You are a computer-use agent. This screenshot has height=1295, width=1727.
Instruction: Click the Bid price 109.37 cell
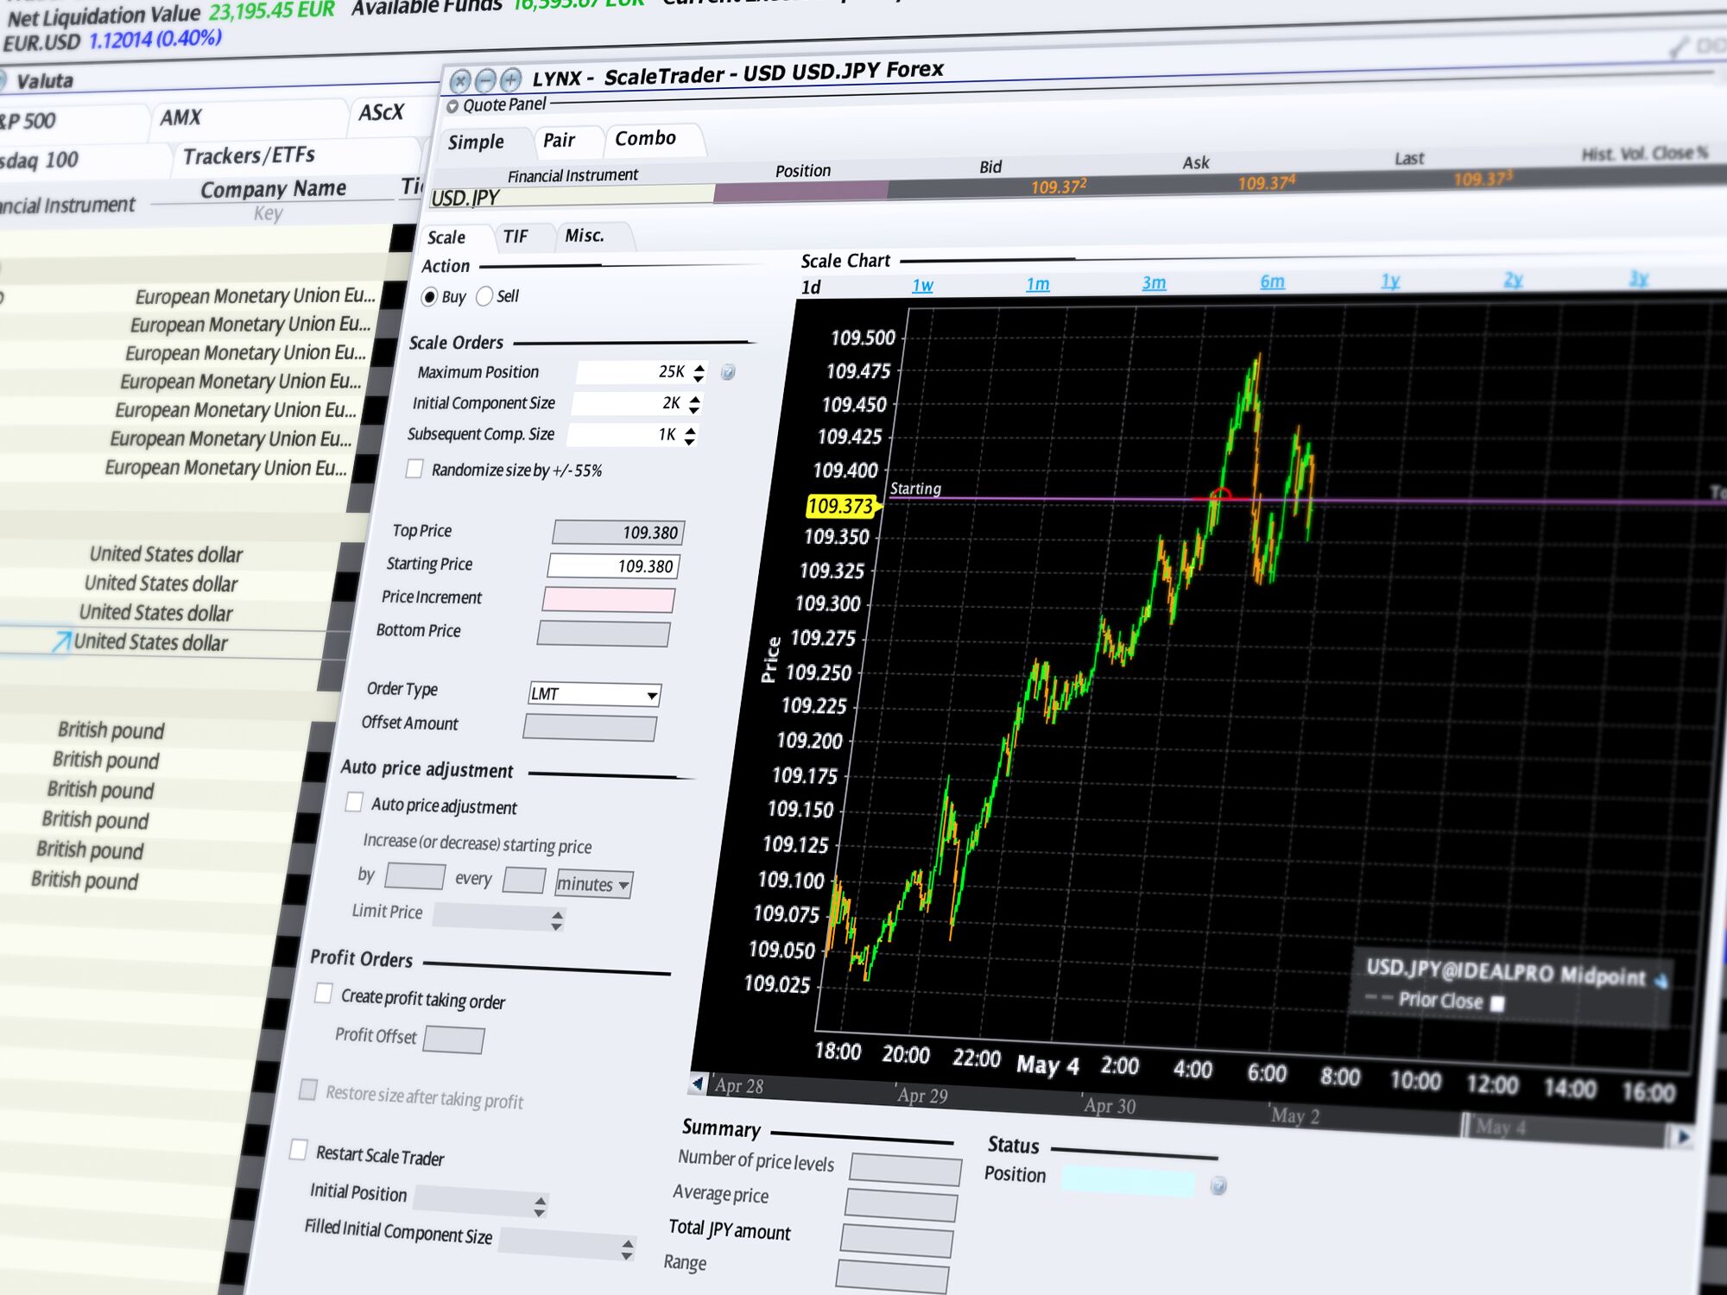(x=1060, y=186)
